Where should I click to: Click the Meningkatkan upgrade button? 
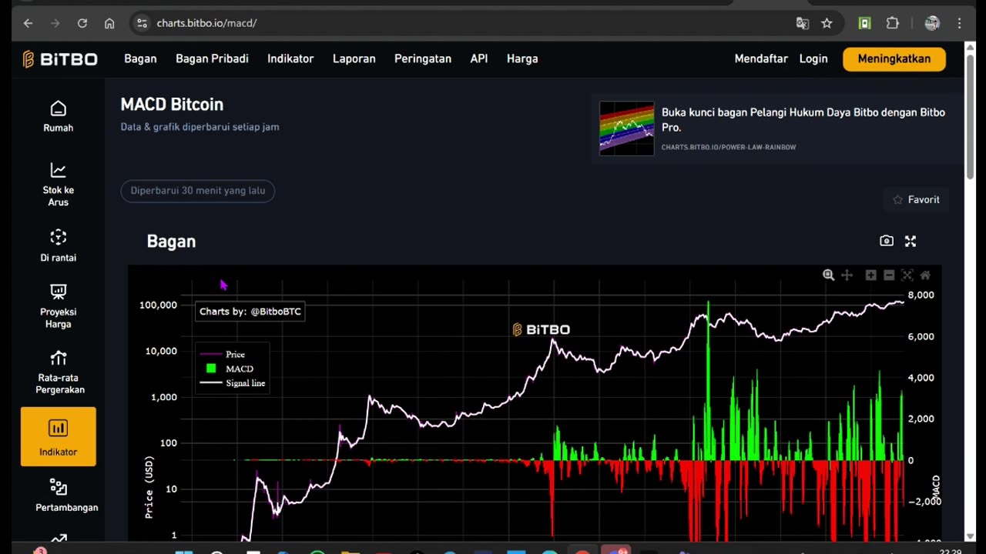(x=894, y=59)
